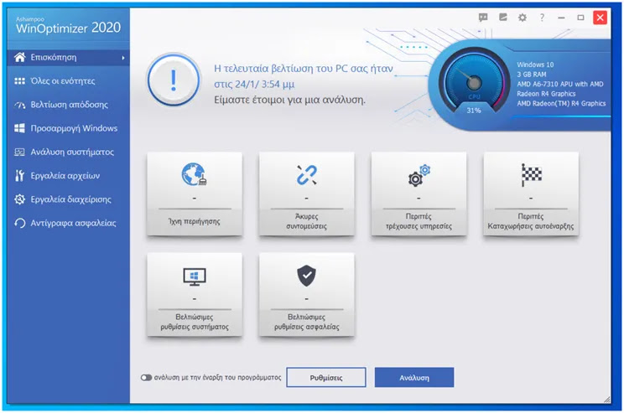Click the 3 GB RAM text
This screenshot has width=624, height=413.
532,75
